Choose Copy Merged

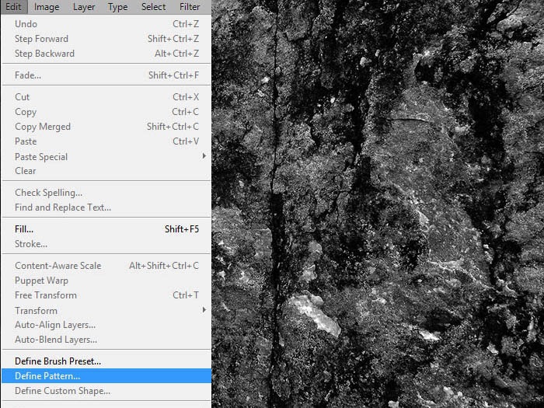point(106,127)
